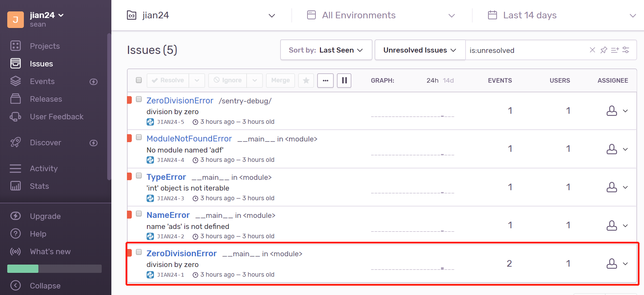This screenshot has width=644, height=295.
Task: Open What's new broadcasts
Action: (x=50, y=251)
